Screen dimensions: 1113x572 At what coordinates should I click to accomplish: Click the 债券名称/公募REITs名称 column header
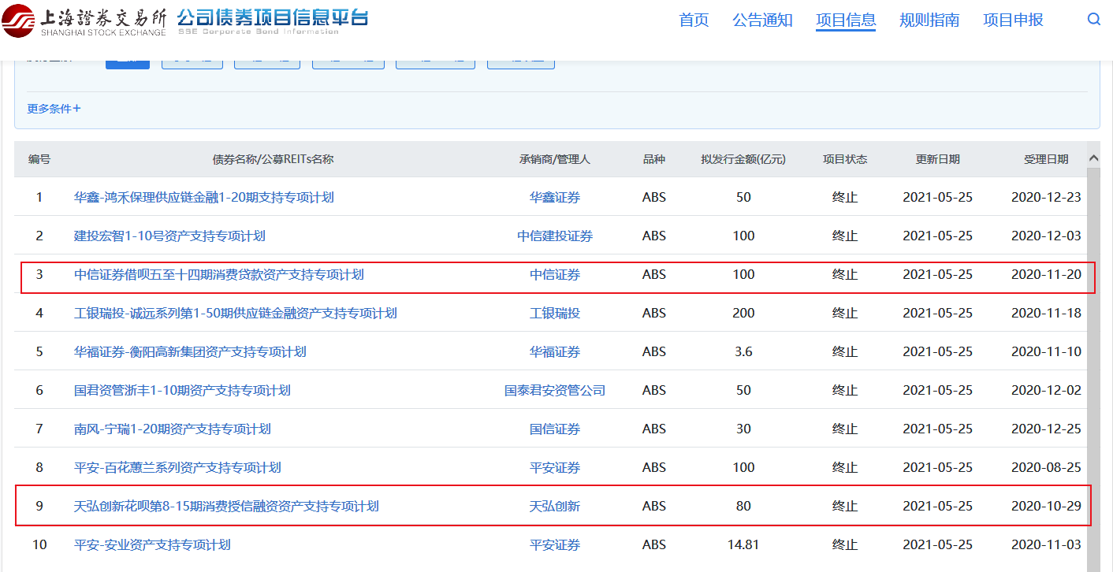point(274,159)
